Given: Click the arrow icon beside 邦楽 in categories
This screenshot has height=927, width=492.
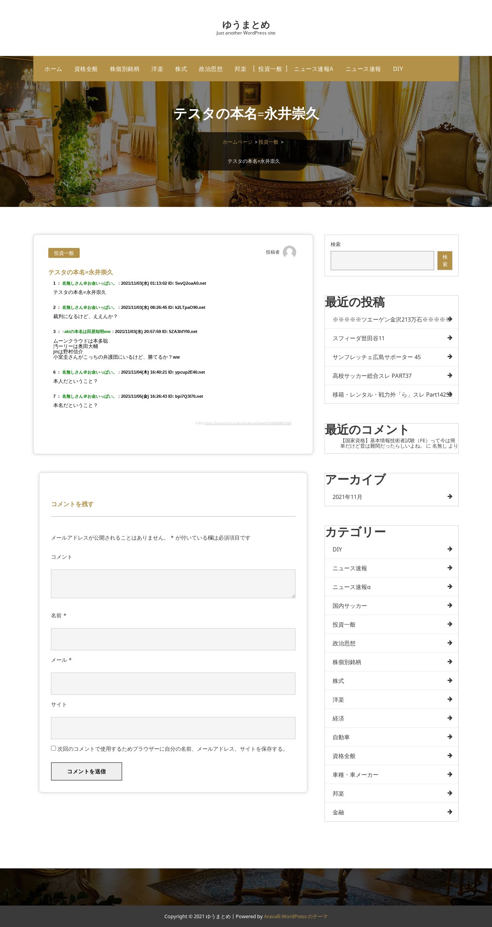Looking at the screenshot, I should point(450,793).
